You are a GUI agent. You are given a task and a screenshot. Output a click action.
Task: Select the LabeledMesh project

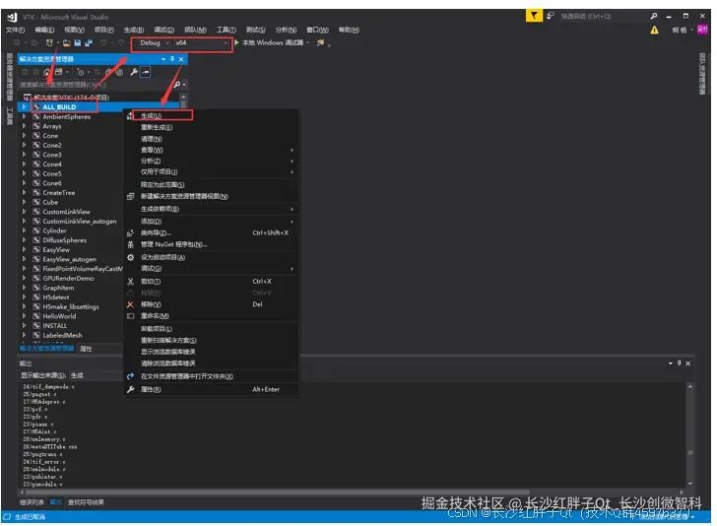62,335
